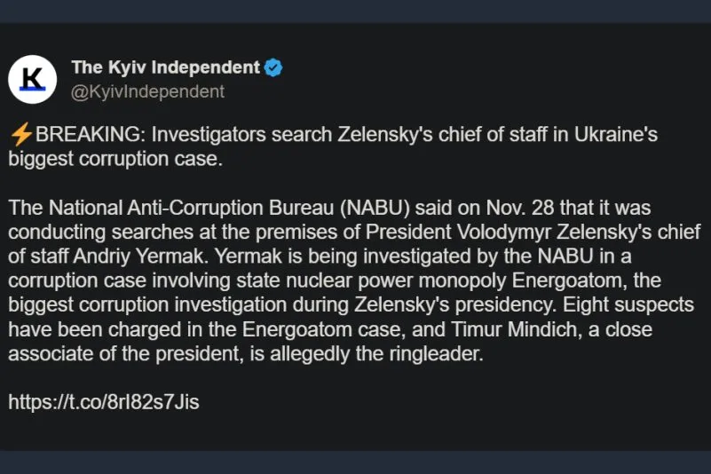
Task: Click The Kyiv Independent profile avatar
Action: pyautogui.click(x=33, y=78)
